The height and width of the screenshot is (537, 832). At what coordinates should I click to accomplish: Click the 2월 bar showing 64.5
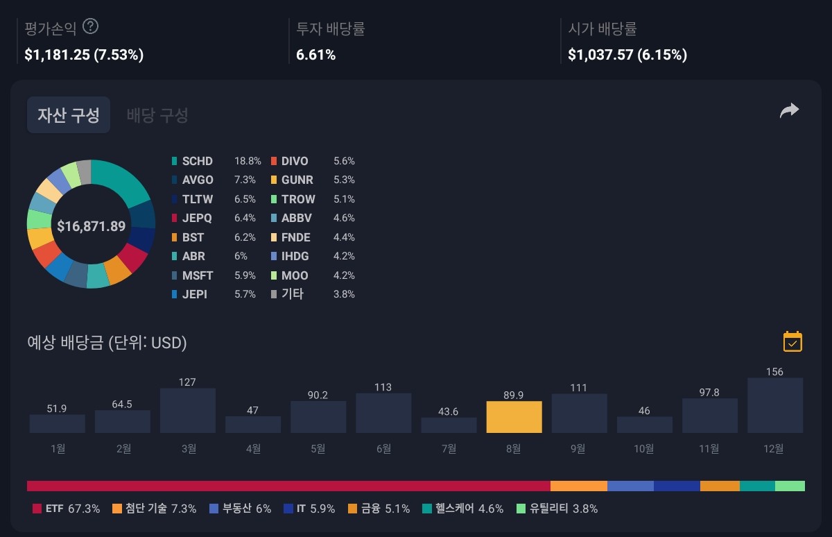tap(123, 422)
